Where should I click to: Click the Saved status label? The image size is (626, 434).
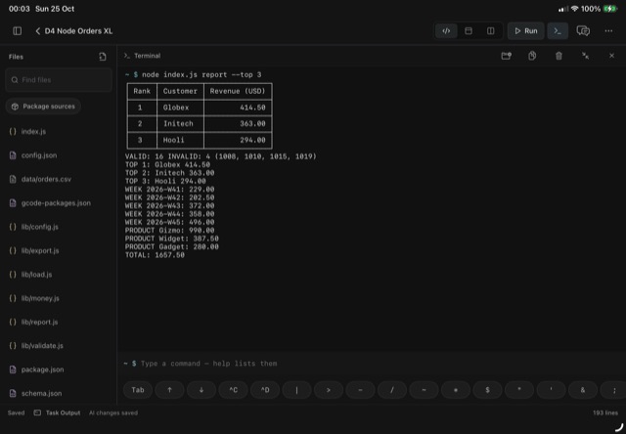[x=16, y=412]
